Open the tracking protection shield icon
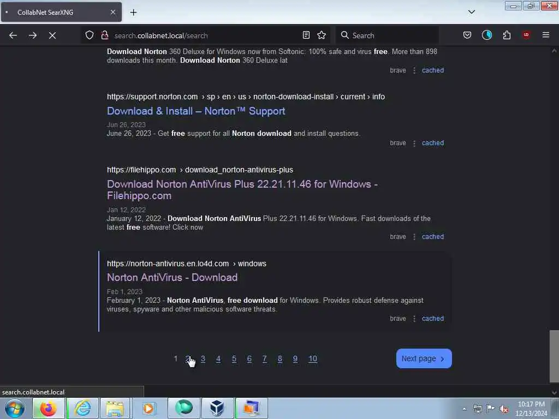The height and width of the screenshot is (419, 559). (90, 35)
